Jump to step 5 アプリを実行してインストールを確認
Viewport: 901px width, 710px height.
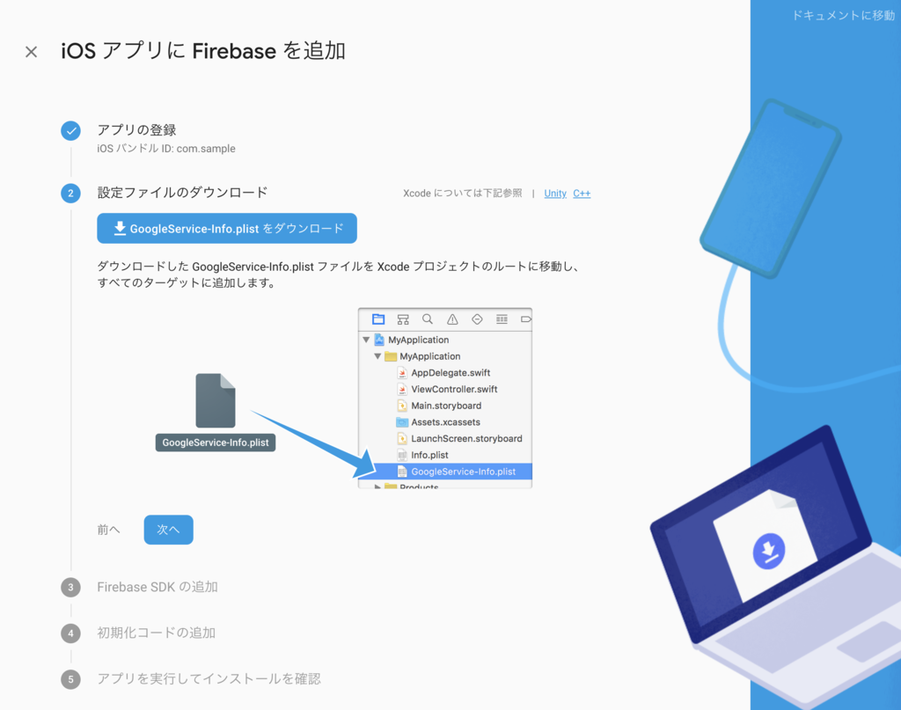click(x=209, y=679)
